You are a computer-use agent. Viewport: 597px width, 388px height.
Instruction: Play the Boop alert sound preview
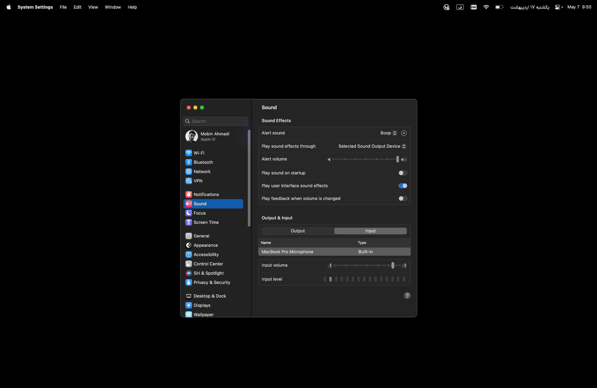404,133
